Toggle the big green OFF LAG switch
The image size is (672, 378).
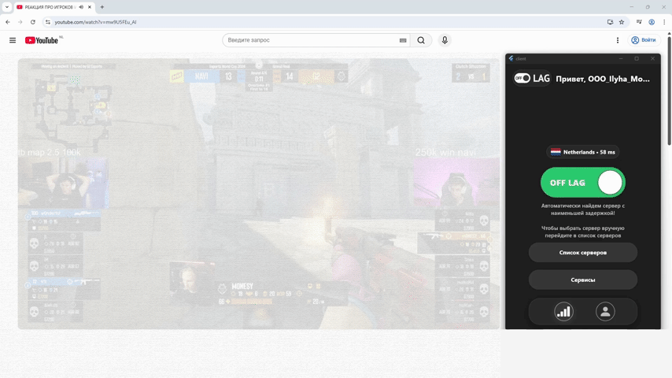582,183
